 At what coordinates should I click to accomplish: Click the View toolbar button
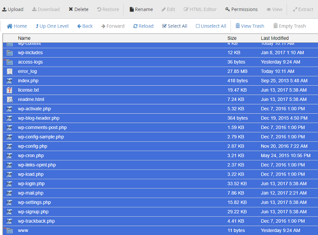click(274, 9)
